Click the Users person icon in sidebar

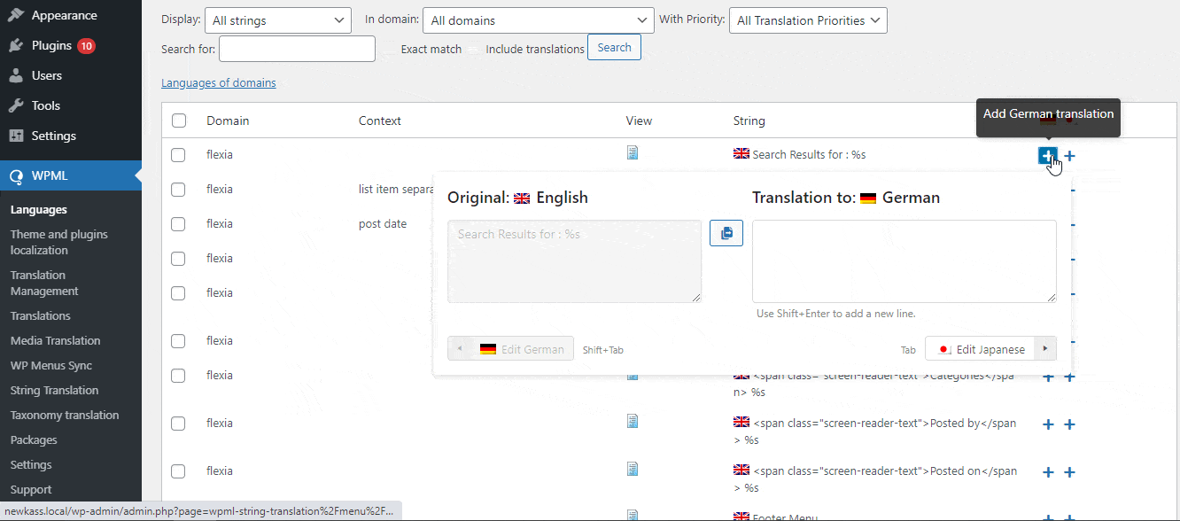point(16,75)
